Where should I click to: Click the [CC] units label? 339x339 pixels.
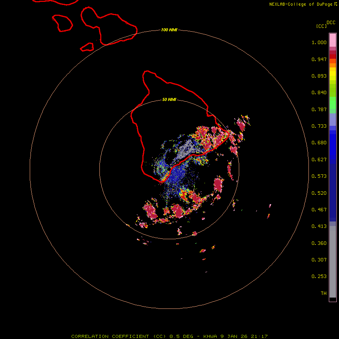click(x=321, y=26)
